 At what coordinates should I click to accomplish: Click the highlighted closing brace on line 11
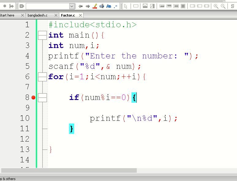(71, 129)
